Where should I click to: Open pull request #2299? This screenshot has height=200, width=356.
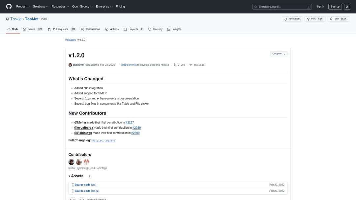coord(136,128)
